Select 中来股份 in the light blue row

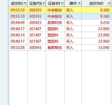[x=55, y=16]
